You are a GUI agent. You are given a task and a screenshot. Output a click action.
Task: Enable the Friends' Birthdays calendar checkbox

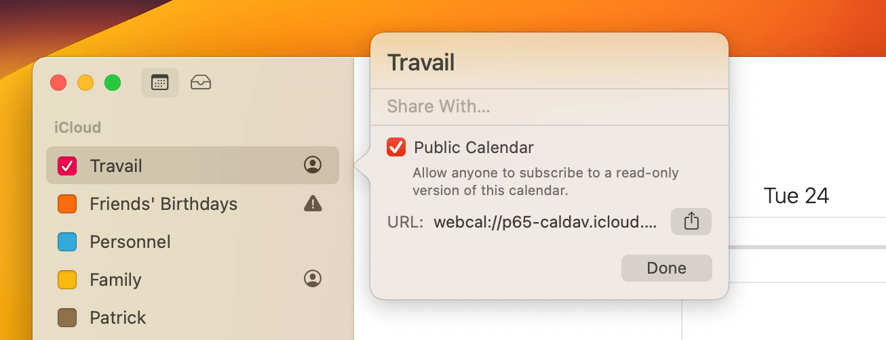67,204
